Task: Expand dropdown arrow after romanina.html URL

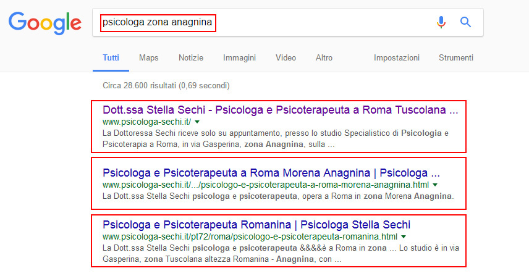Action: pyautogui.click(x=404, y=236)
